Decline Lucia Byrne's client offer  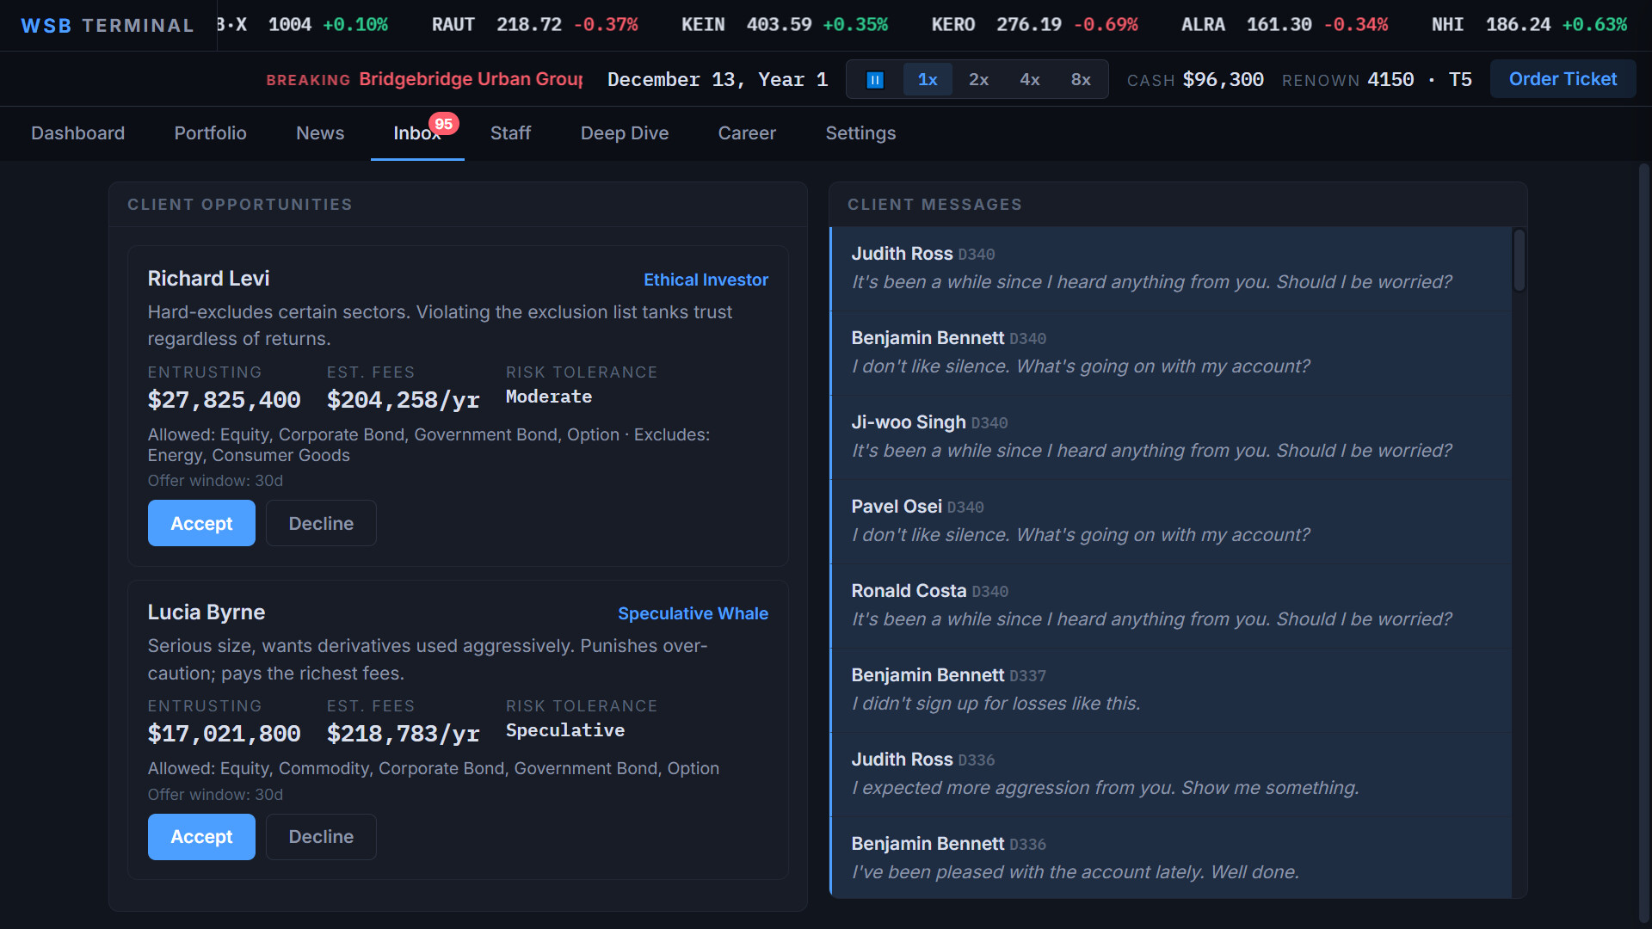tap(321, 837)
